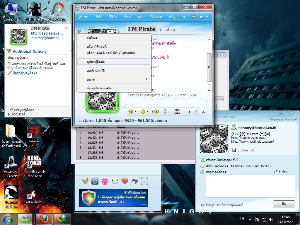Click the red heart icon in lower window
300x225 pixels.
[x=125, y=181]
